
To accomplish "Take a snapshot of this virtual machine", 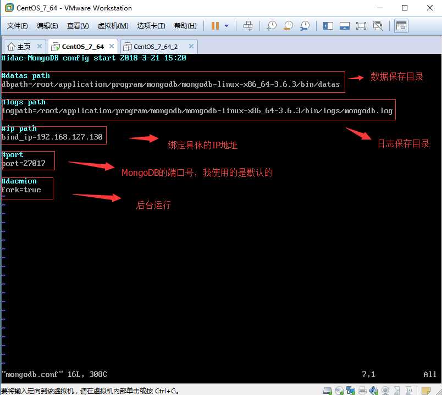I will 272,26.
